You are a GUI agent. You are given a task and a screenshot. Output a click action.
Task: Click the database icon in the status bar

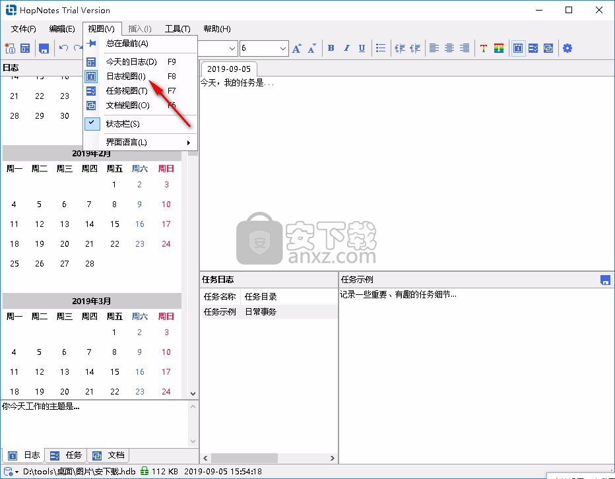coord(8,471)
